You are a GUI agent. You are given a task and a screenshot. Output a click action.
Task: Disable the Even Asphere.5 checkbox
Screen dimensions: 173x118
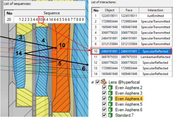pyautogui.click(x=105, y=104)
